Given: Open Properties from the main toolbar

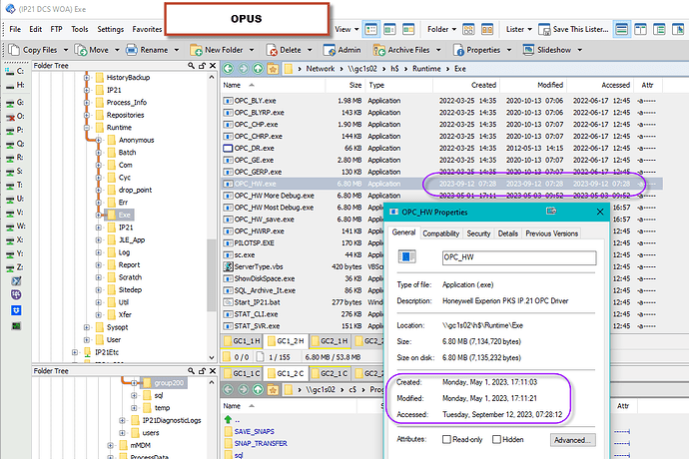Looking at the screenshot, I should [476, 50].
